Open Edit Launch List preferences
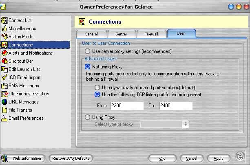This screenshot has height=165, width=250. [35, 69]
